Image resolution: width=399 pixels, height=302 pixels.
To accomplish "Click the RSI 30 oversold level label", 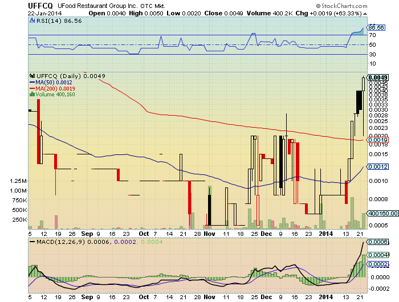I will pos(373,54).
